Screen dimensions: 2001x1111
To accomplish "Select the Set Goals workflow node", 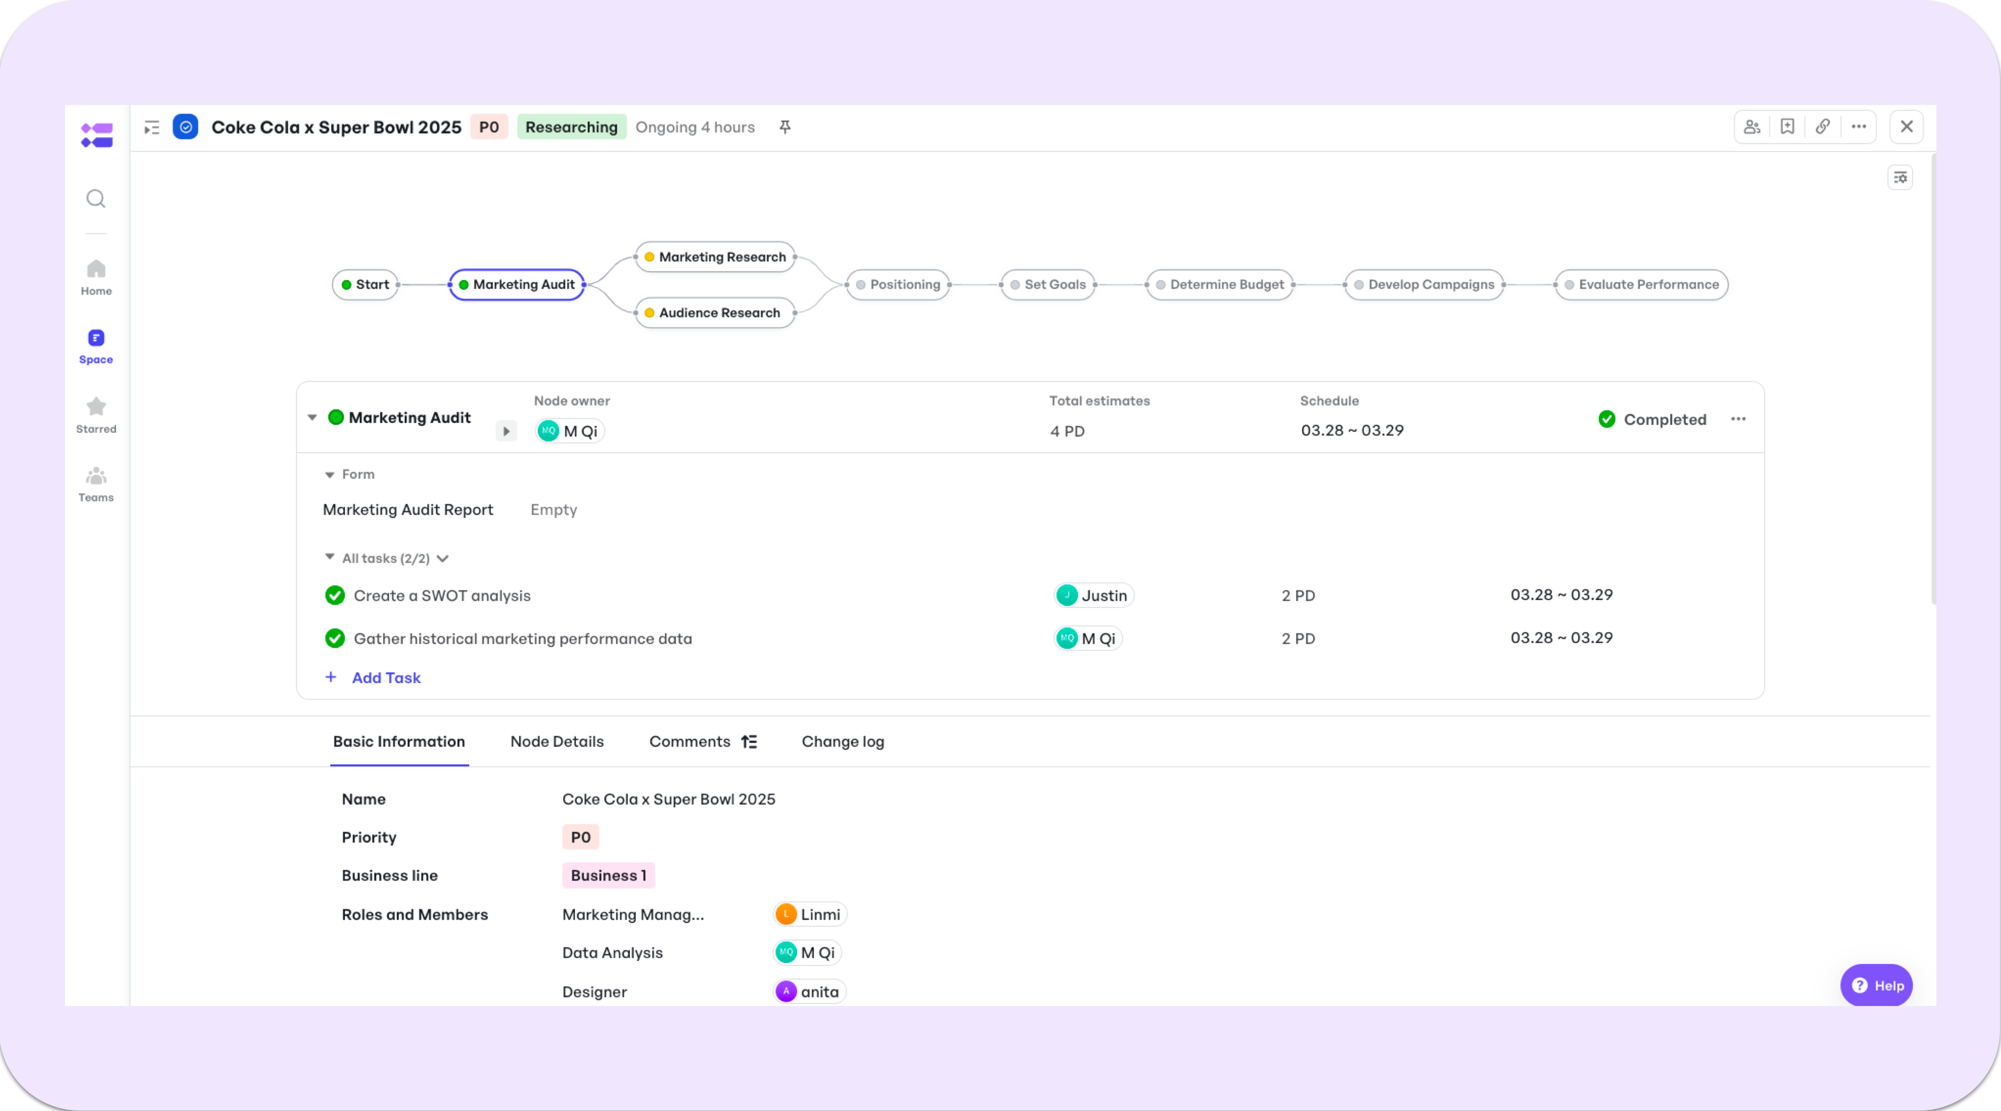I will pos(1048,285).
